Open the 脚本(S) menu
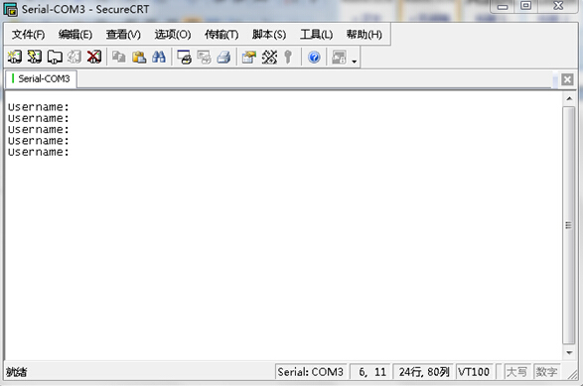 coord(269,35)
